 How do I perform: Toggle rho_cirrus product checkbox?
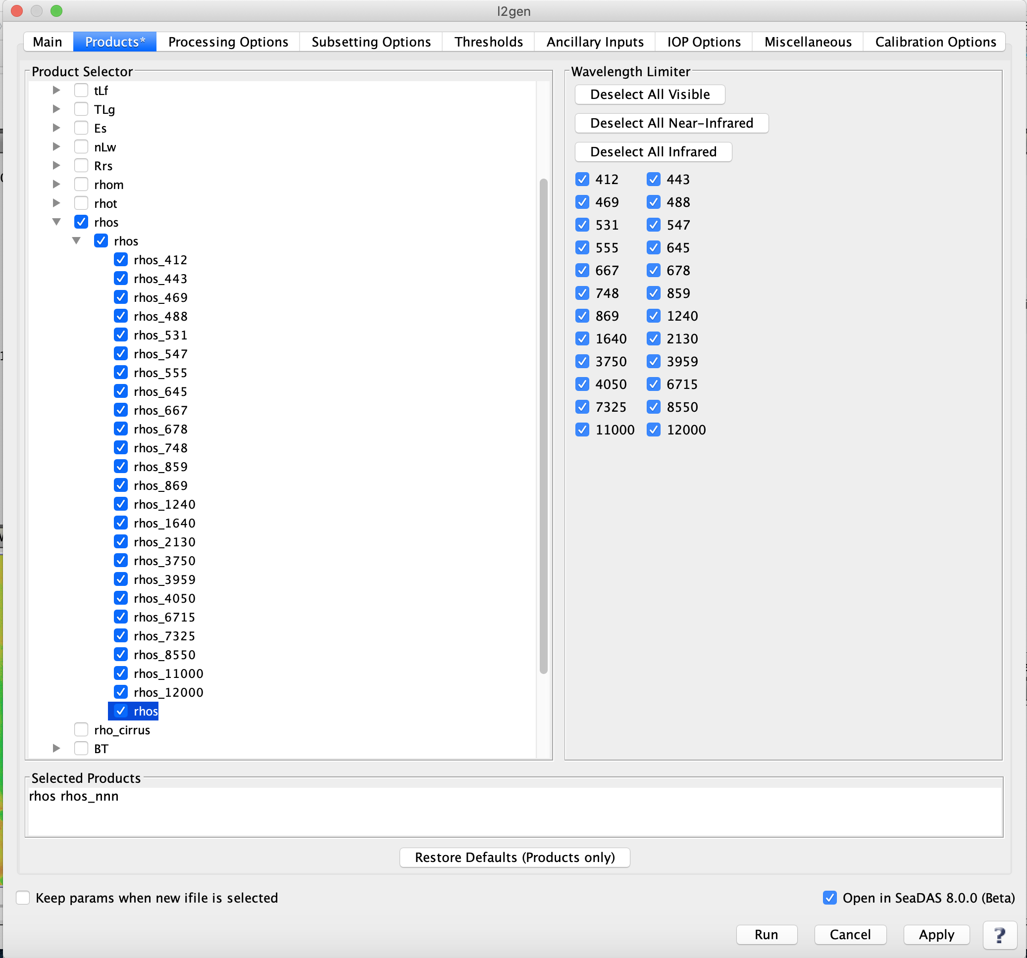(x=81, y=729)
